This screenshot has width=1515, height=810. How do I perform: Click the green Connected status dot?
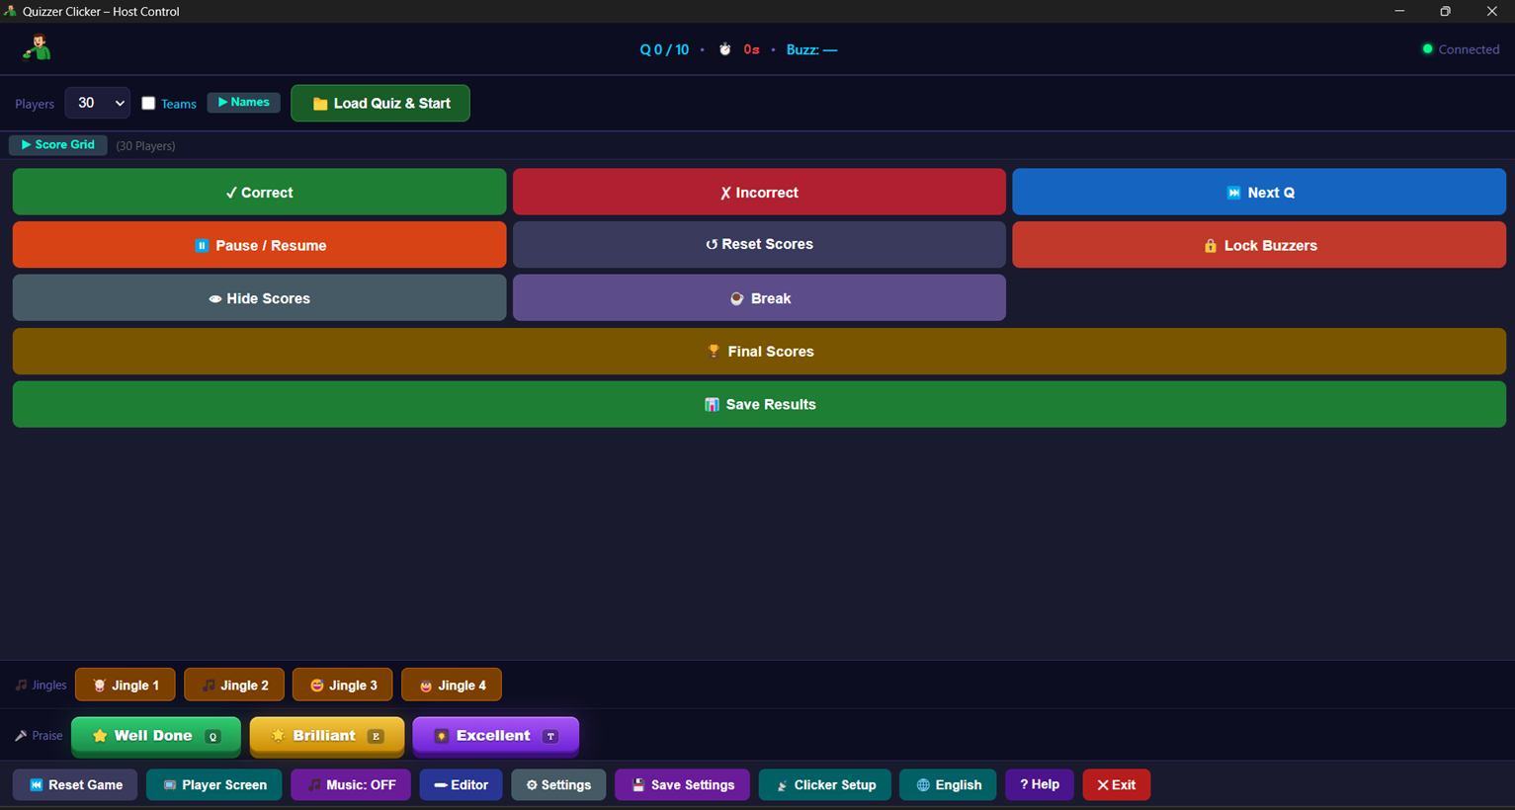1427,48
